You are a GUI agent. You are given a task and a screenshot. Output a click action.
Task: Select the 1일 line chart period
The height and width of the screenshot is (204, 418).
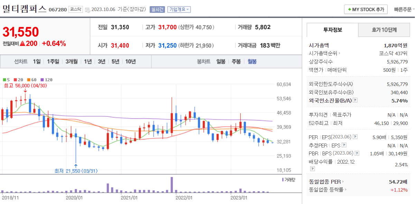(x=37, y=61)
